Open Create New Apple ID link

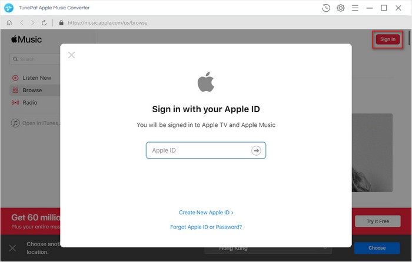[206, 213]
